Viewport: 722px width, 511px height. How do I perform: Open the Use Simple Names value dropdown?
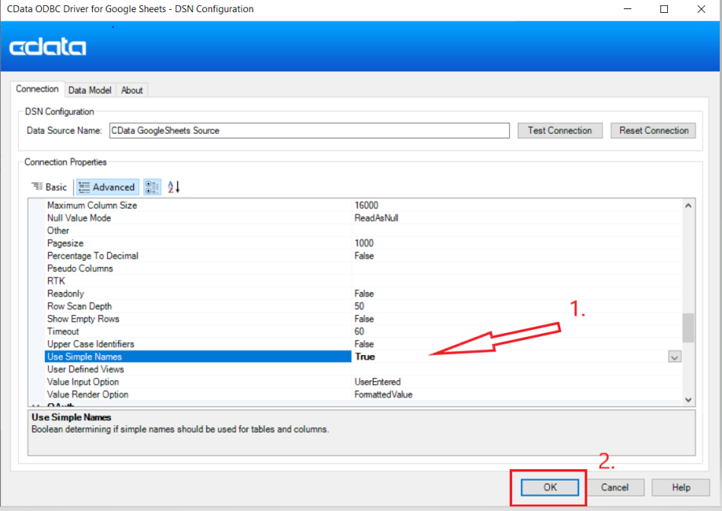point(675,357)
